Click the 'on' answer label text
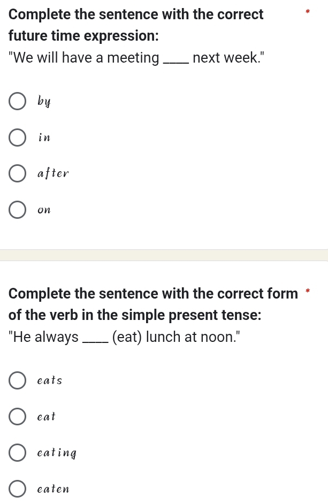328x504 pixels. (44, 210)
